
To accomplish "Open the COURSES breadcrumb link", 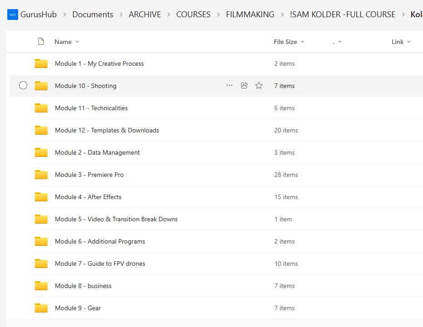I will point(193,15).
